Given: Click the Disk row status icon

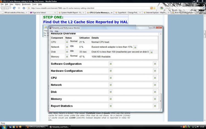Looking at the screenshot, I should click(67, 52).
